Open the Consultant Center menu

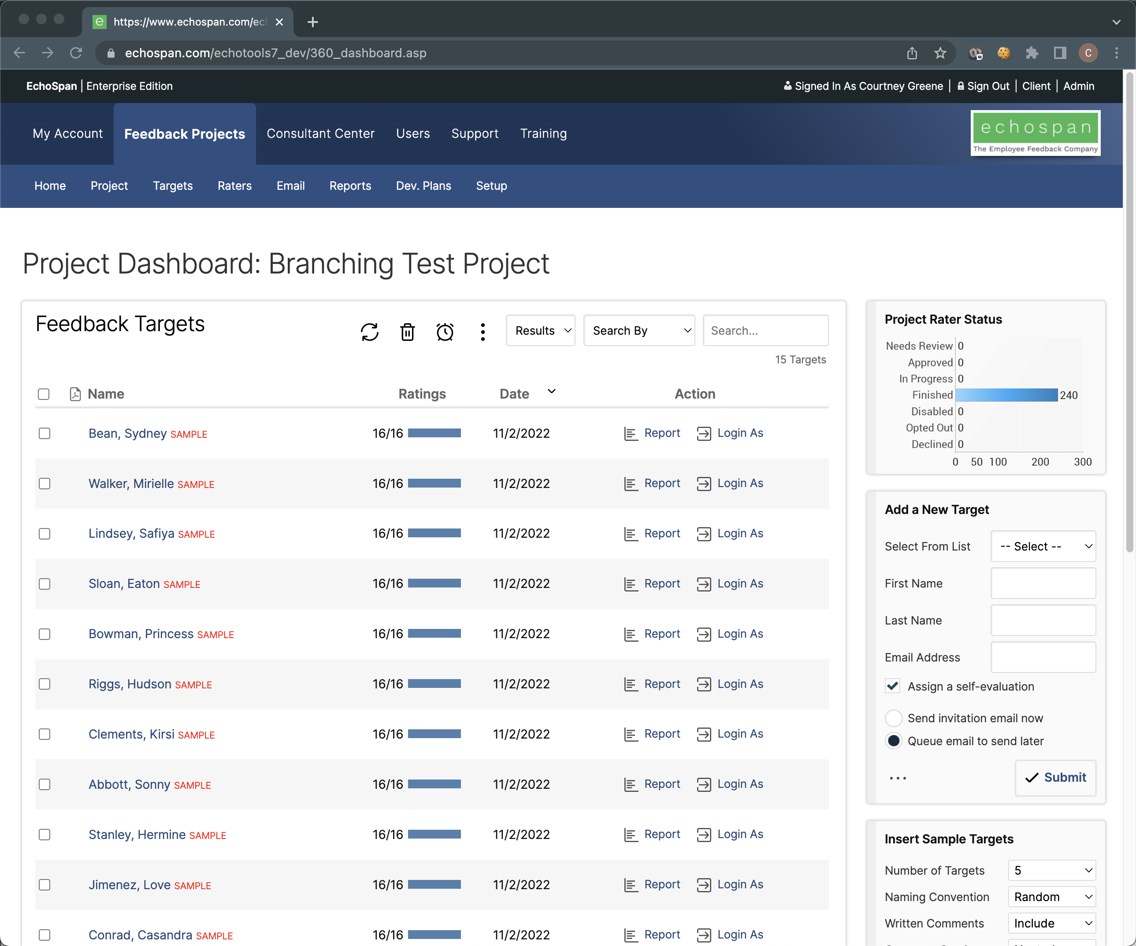[x=320, y=133]
